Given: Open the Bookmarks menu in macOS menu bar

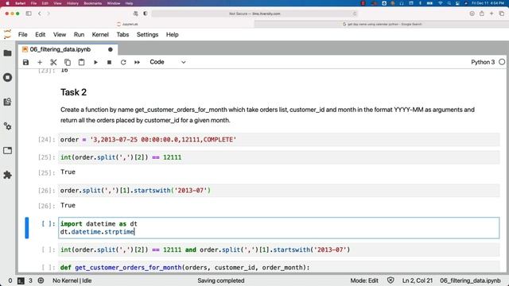Looking at the screenshot, I should [x=92, y=3].
